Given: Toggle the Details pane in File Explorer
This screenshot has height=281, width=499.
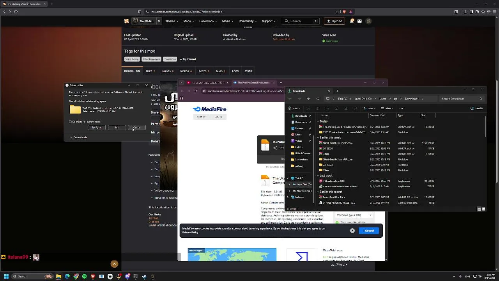Looking at the screenshot, I should [477, 108].
